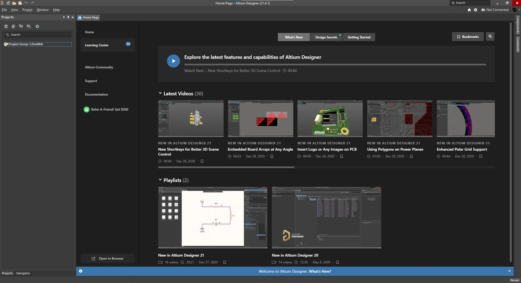Bookmark New in Altium Designer 20 playlist
521x283 pixels.
pos(337,262)
